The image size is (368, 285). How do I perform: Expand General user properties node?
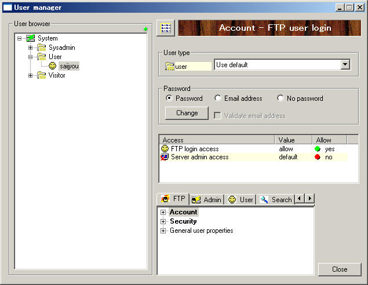point(163,231)
